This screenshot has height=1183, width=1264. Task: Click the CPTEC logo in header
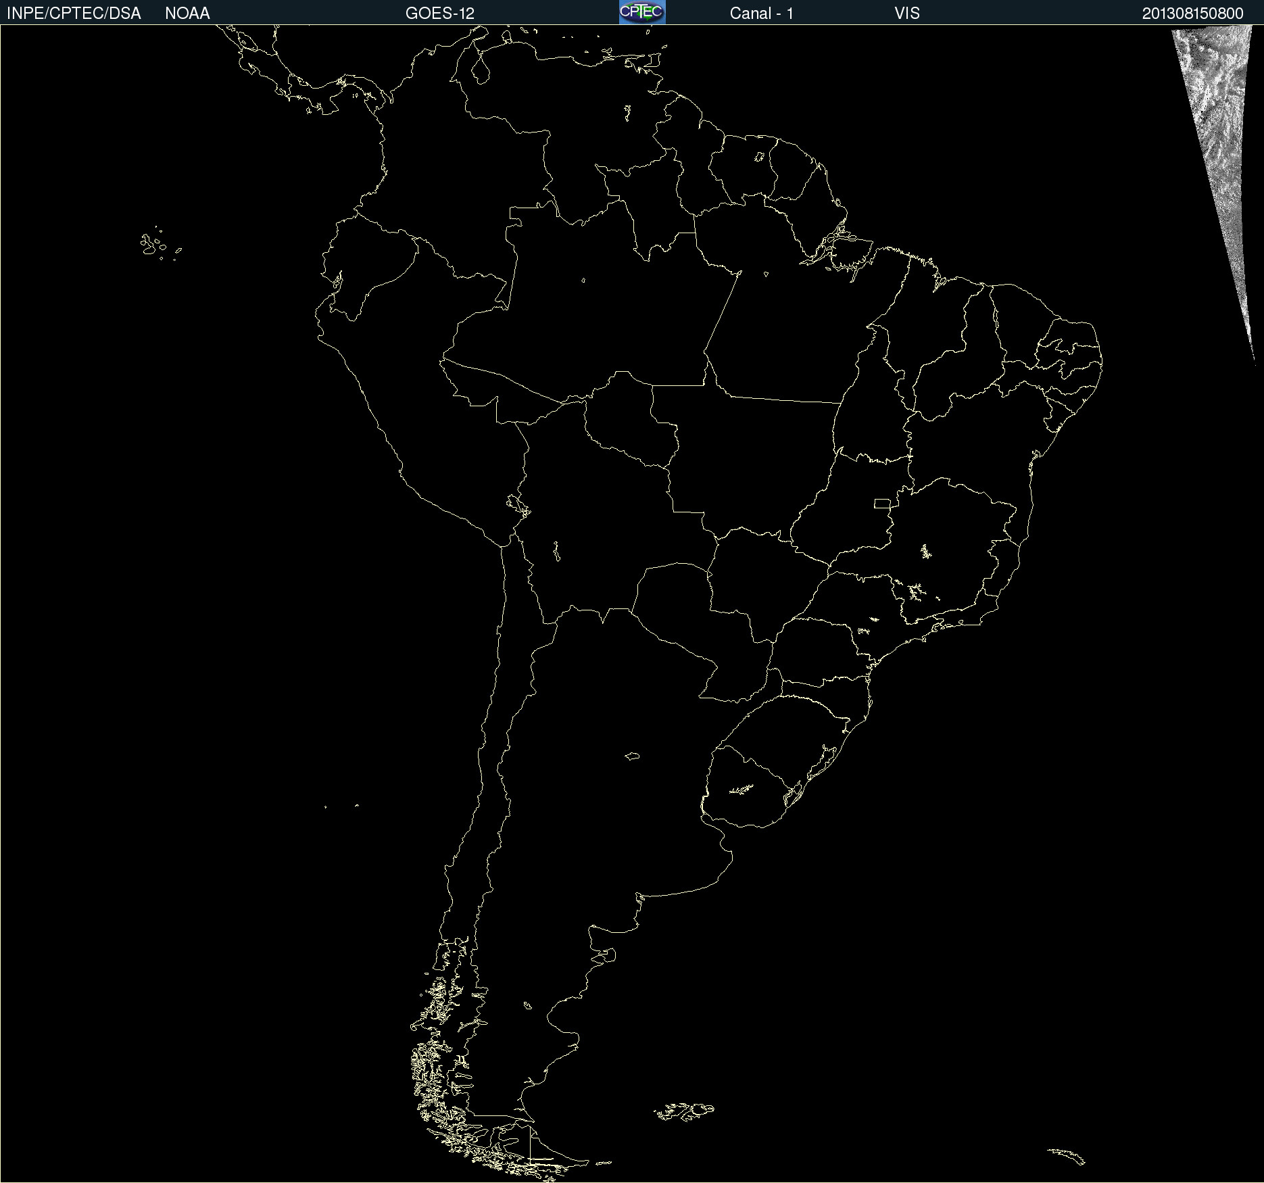click(642, 12)
